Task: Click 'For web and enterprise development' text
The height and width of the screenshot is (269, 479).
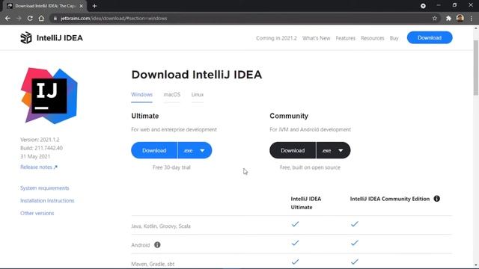Action: [x=174, y=129]
